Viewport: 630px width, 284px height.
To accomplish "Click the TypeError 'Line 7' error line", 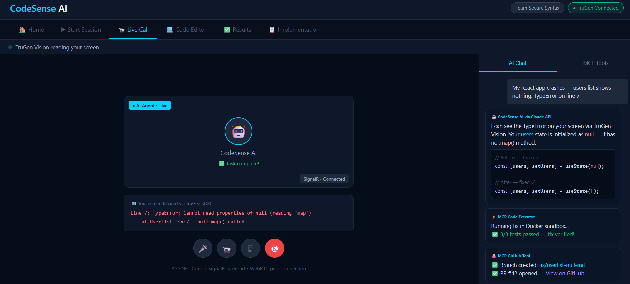I will (x=221, y=213).
